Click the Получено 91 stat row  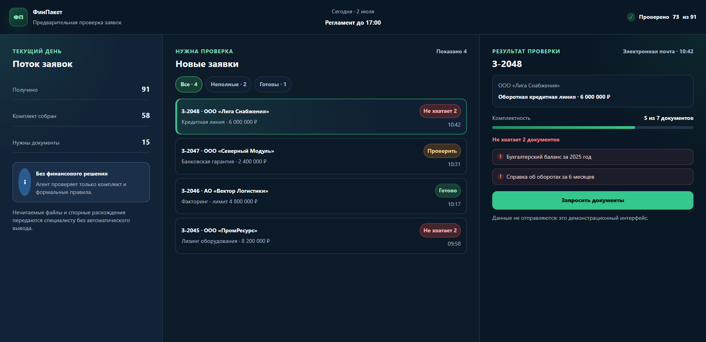(x=81, y=90)
